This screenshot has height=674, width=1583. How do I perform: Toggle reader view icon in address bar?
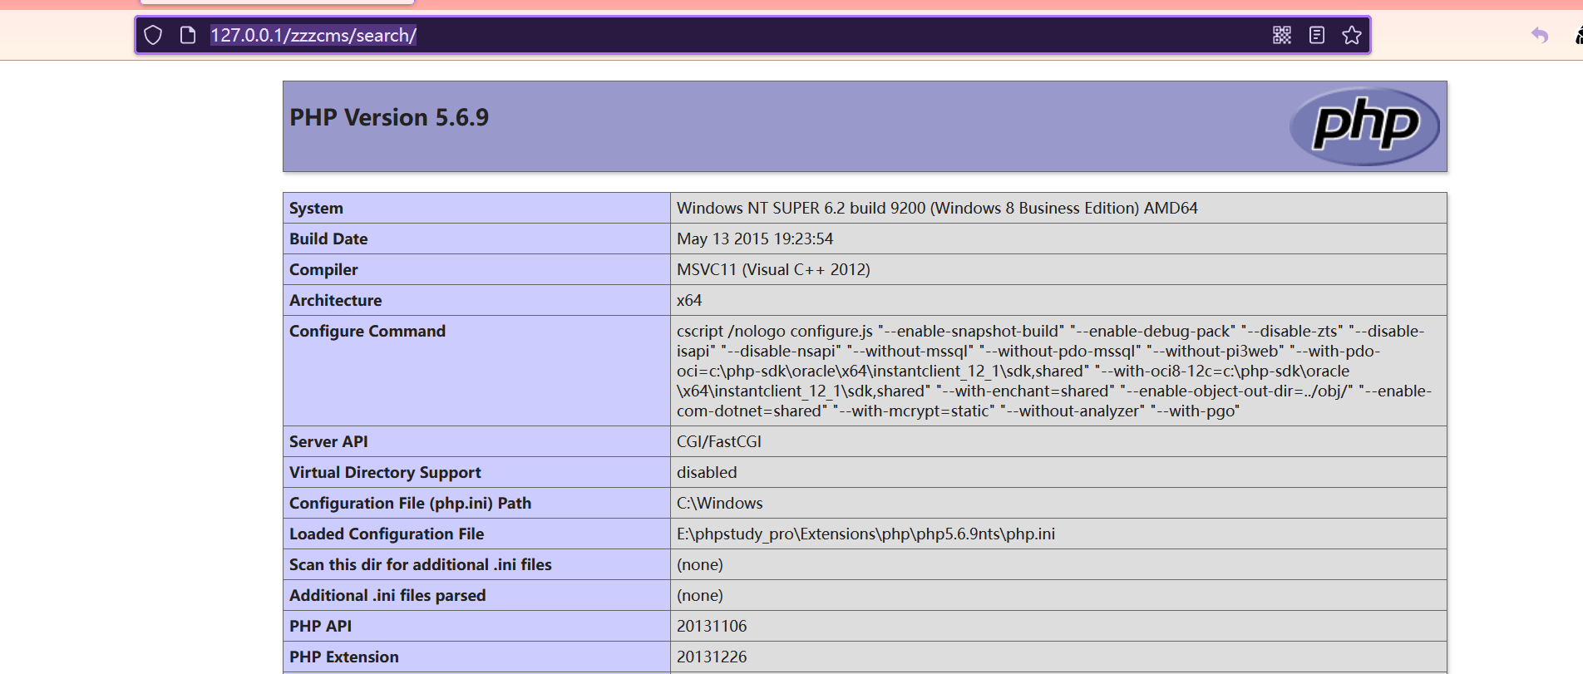[1317, 35]
